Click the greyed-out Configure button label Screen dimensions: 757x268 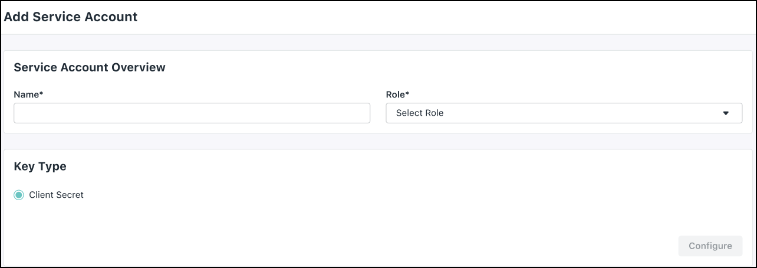click(710, 246)
